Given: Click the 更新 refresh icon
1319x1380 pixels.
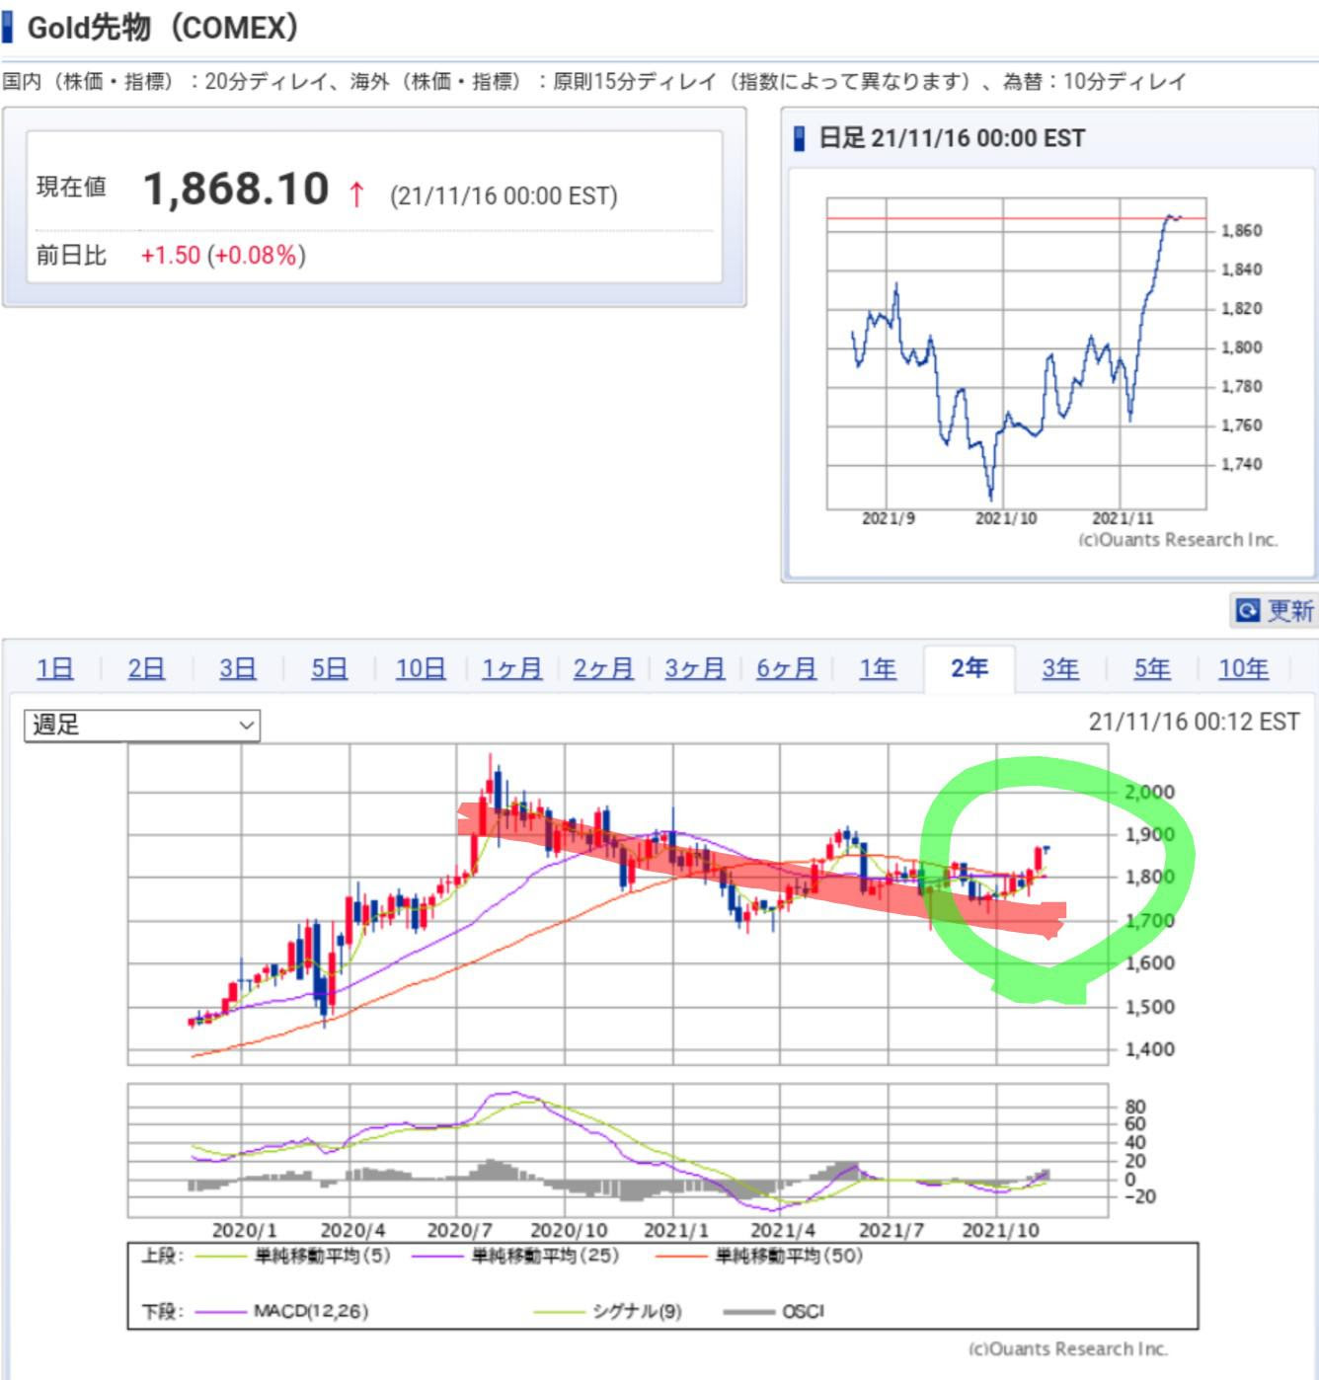Looking at the screenshot, I should point(1248,611).
